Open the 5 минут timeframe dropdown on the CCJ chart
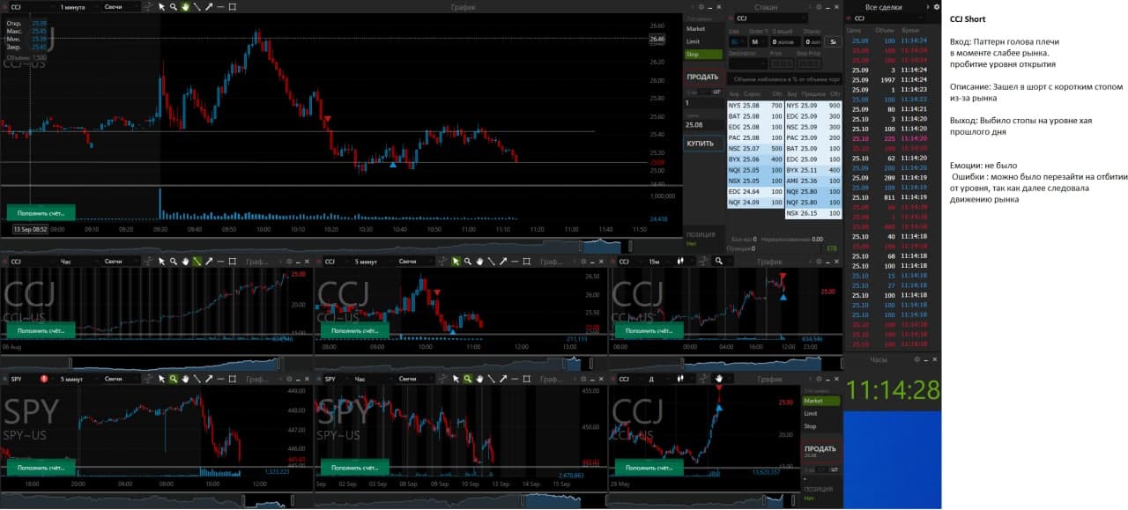The height and width of the screenshot is (510, 1128). pyautogui.click(x=373, y=261)
